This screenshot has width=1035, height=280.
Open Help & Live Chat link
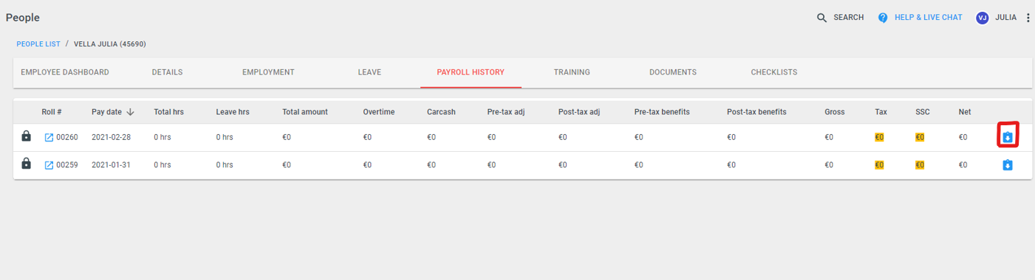point(929,18)
